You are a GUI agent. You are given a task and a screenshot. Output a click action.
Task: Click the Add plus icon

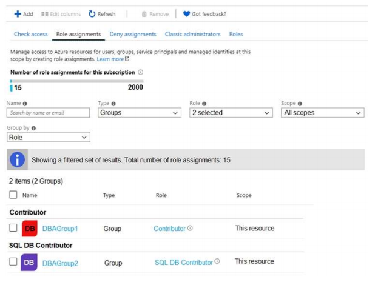coord(18,14)
